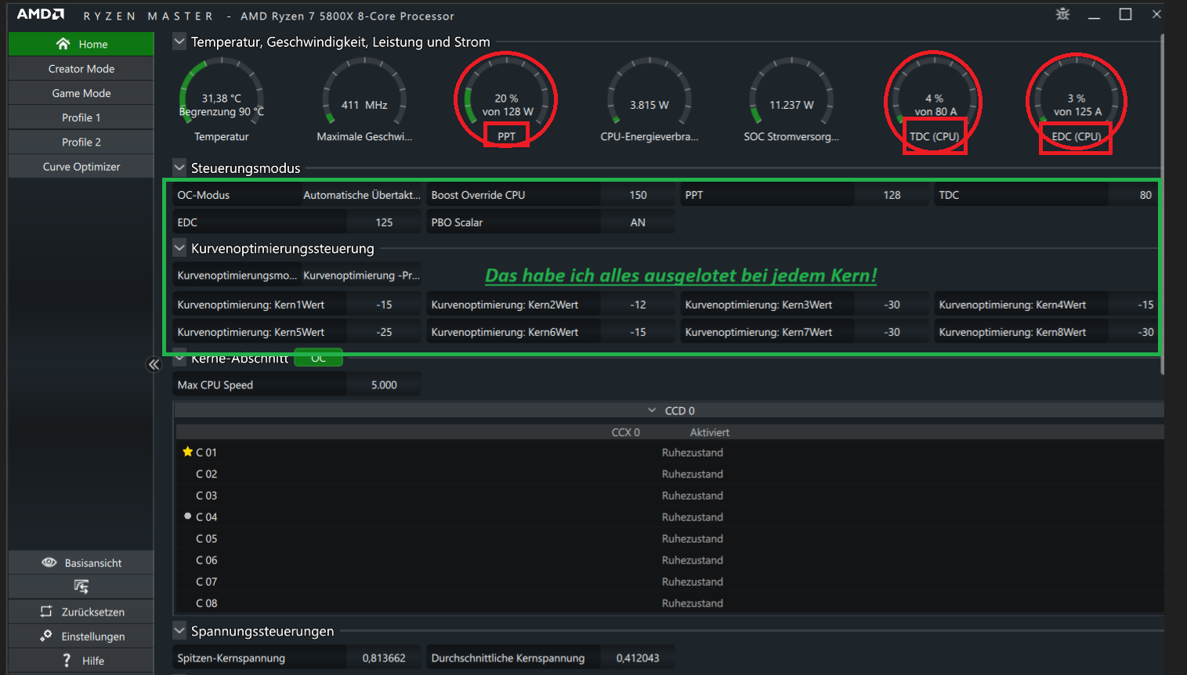Switch to Basisansicht view
1187x675 pixels.
(81, 562)
